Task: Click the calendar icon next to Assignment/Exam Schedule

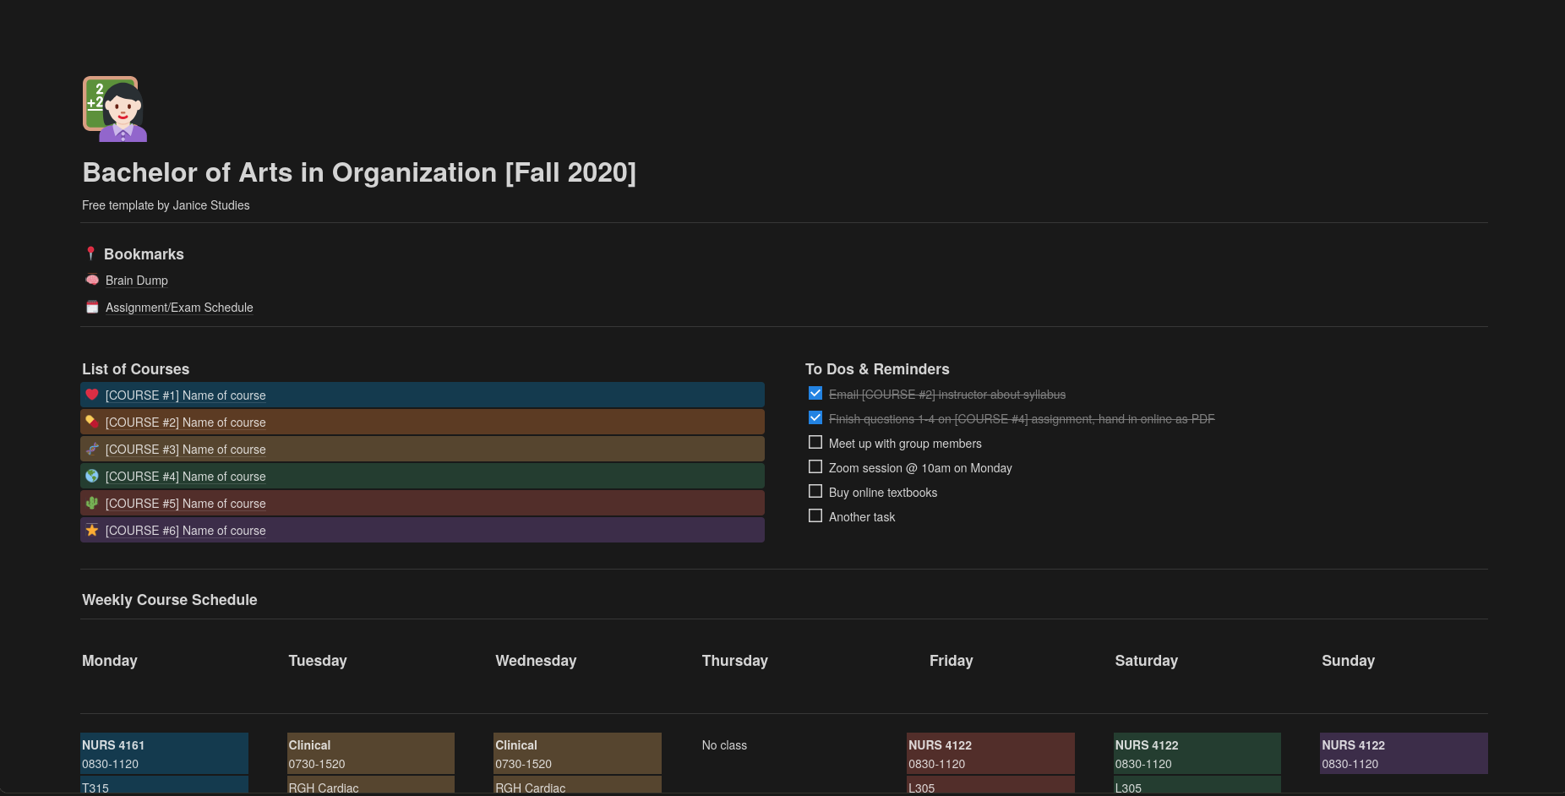Action: click(92, 307)
